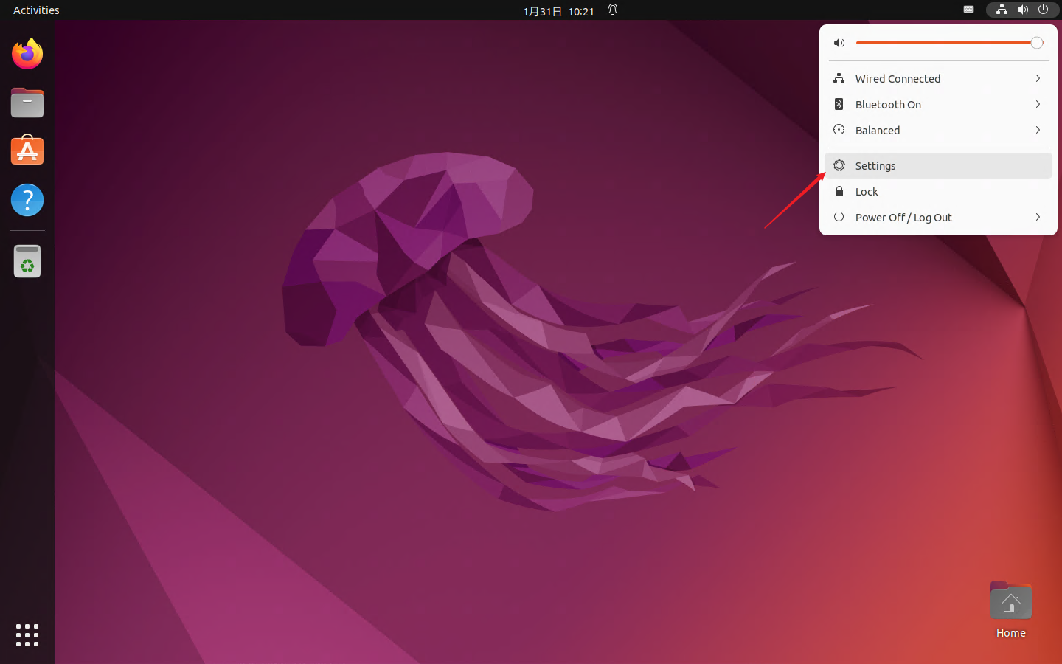Click the keyboard input source indicator

969,10
